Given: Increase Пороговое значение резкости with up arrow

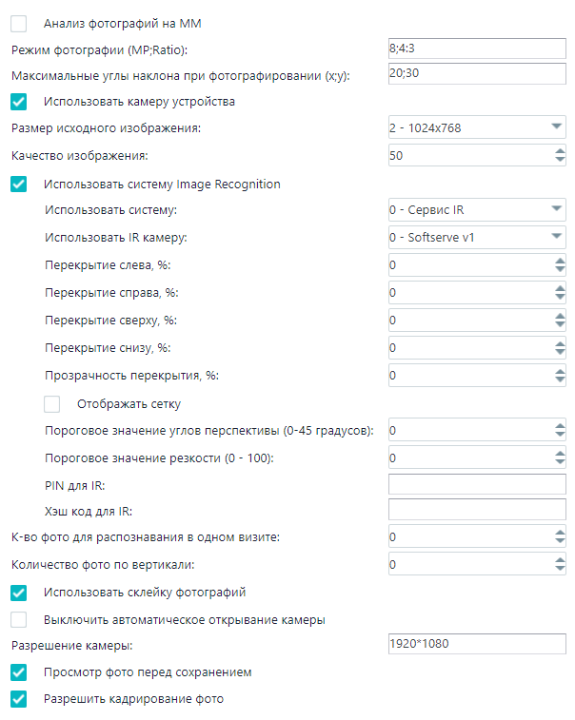Looking at the screenshot, I should (x=560, y=454).
